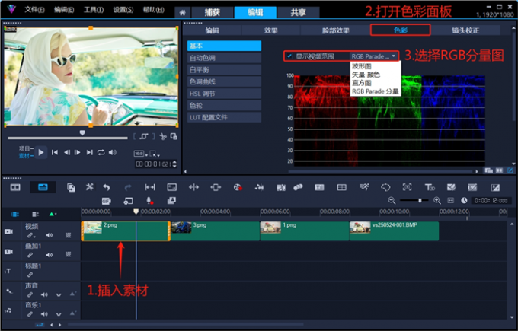The height and width of the screenshot is (331, 518).
Task: Select 色调曲线 in the color list
Action: pos(224,81)
